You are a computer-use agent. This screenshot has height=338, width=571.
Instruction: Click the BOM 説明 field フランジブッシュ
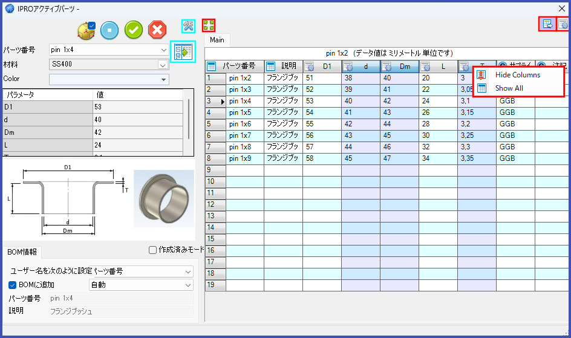coord(121,311)
